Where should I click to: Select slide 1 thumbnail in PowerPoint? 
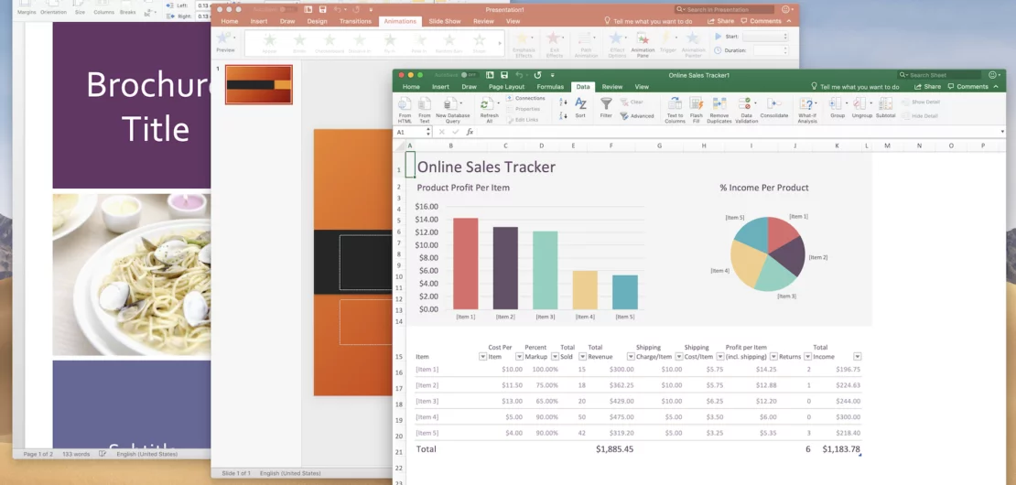(258, 84)
